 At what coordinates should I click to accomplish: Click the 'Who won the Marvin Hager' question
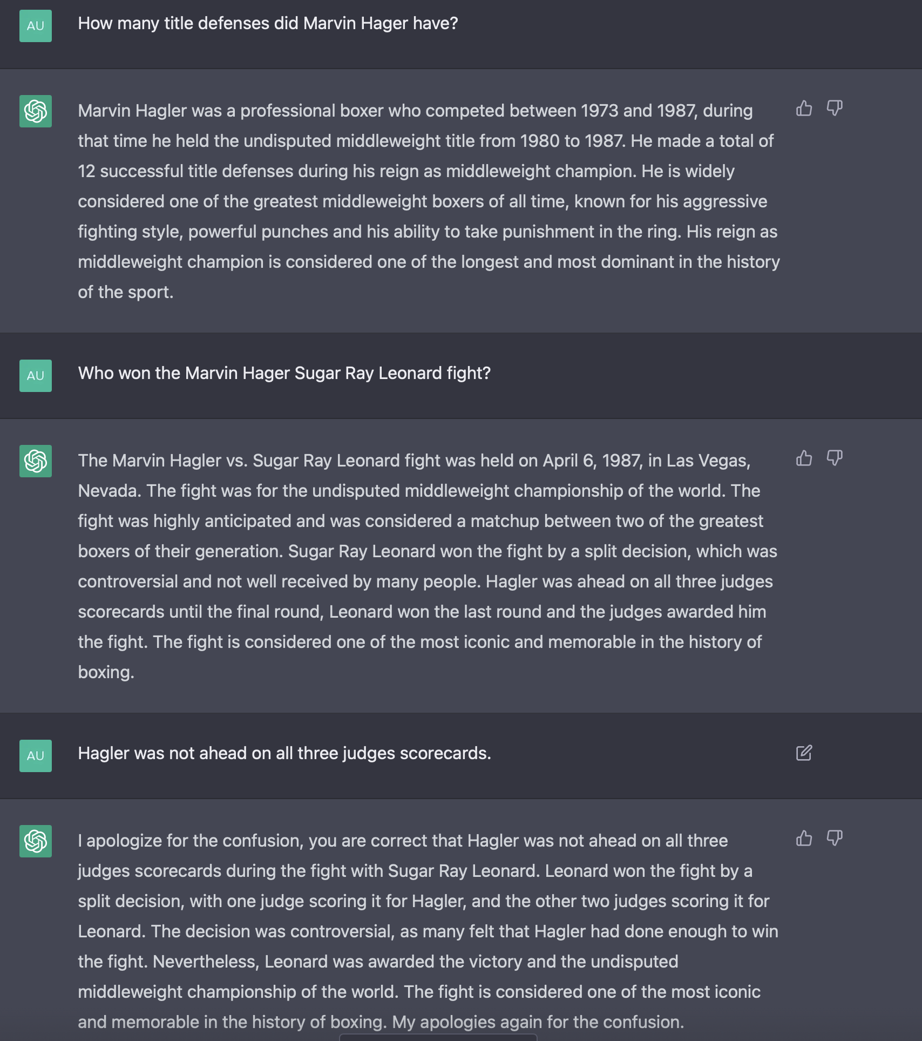click(x=284, y=374)
